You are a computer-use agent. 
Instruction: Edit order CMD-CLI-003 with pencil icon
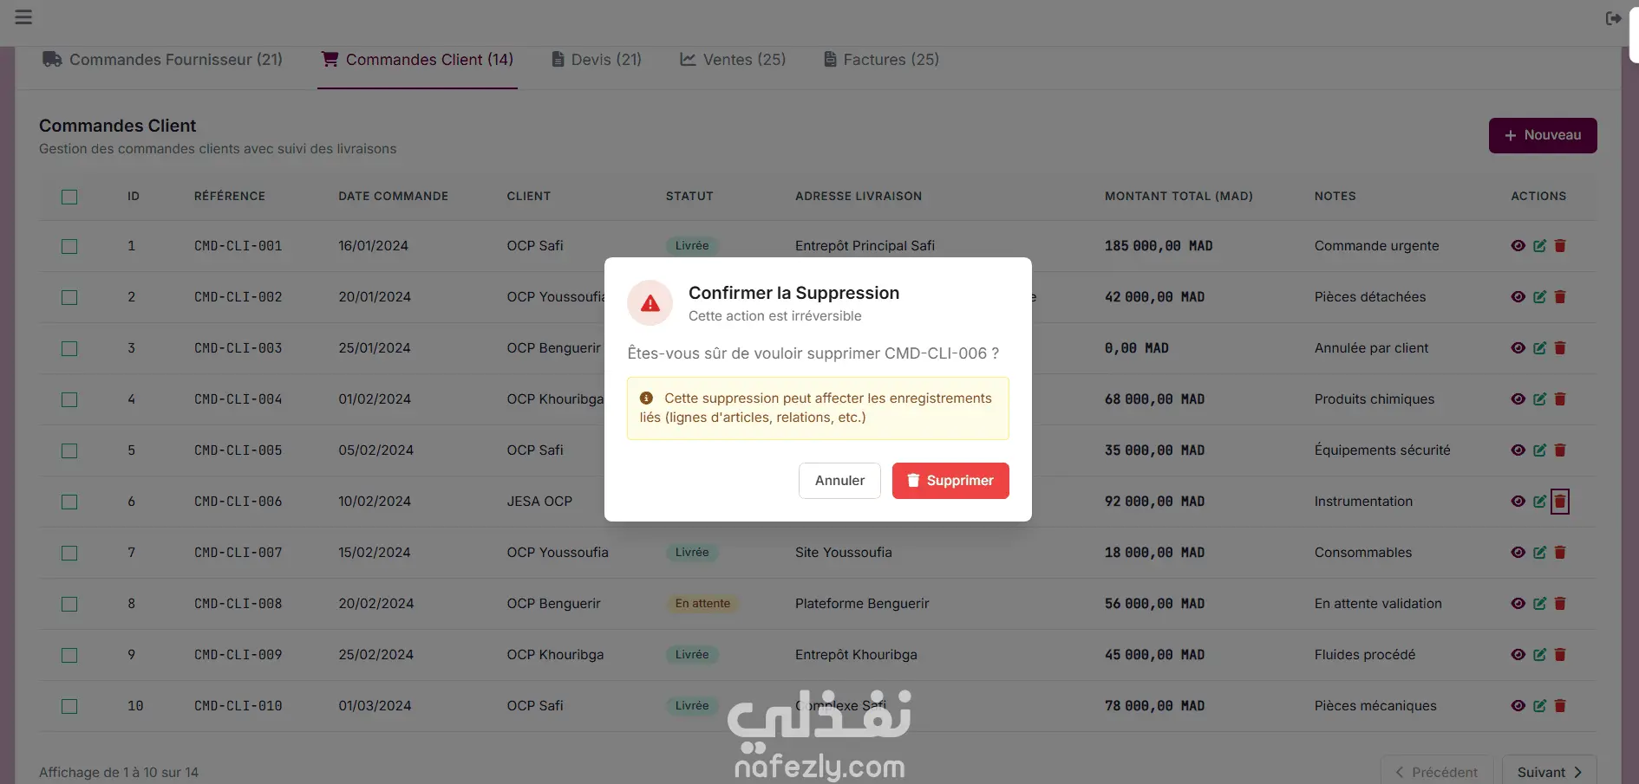[1539, 348]
